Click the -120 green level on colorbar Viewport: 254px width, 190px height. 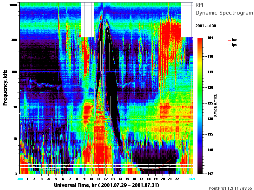tap(210, 87)
